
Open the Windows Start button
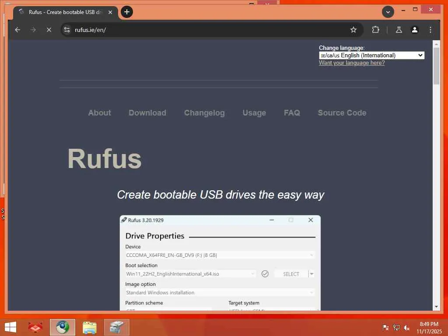coord(10,327)
